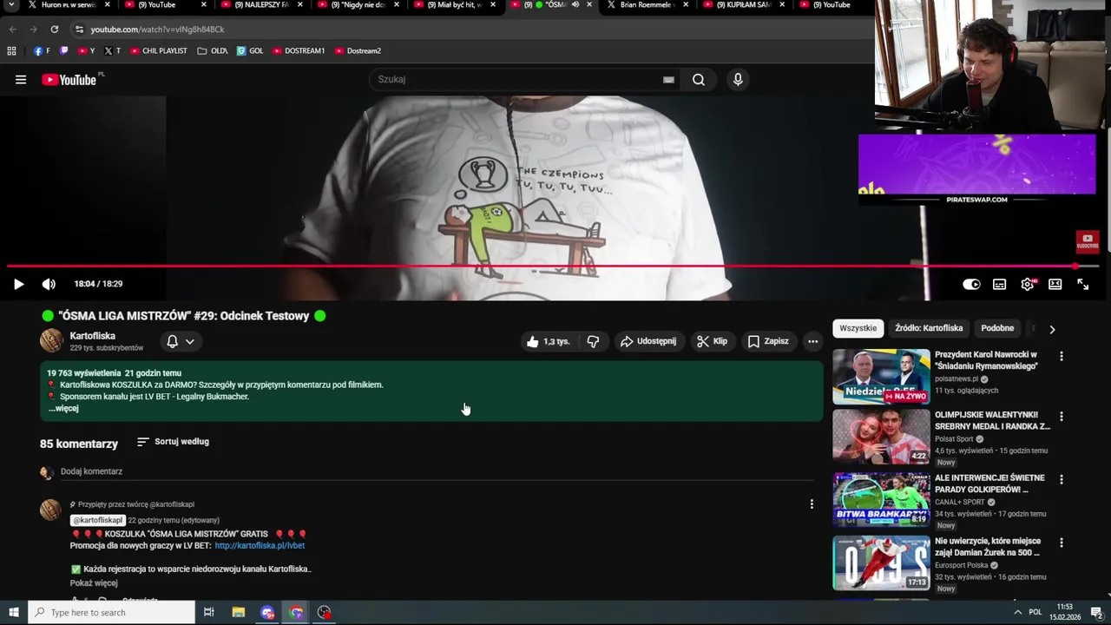Viewport: 1111px width, 625px height.
Task: Click the youtube.com address bar URL
Action: click(157, 30)
